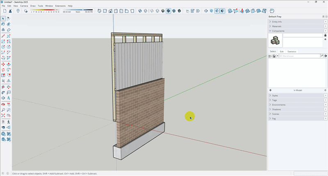Select the Walk tool
This screenshot has height=176, width=328.
click(9, 122)
